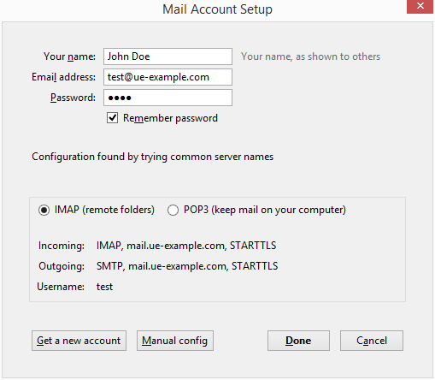Focus the Your name input field
The width and height of the screenshot is (435, 380).
[168, 56]
